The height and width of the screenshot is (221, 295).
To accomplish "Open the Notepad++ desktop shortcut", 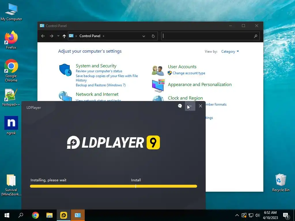I will coord(11,98).
